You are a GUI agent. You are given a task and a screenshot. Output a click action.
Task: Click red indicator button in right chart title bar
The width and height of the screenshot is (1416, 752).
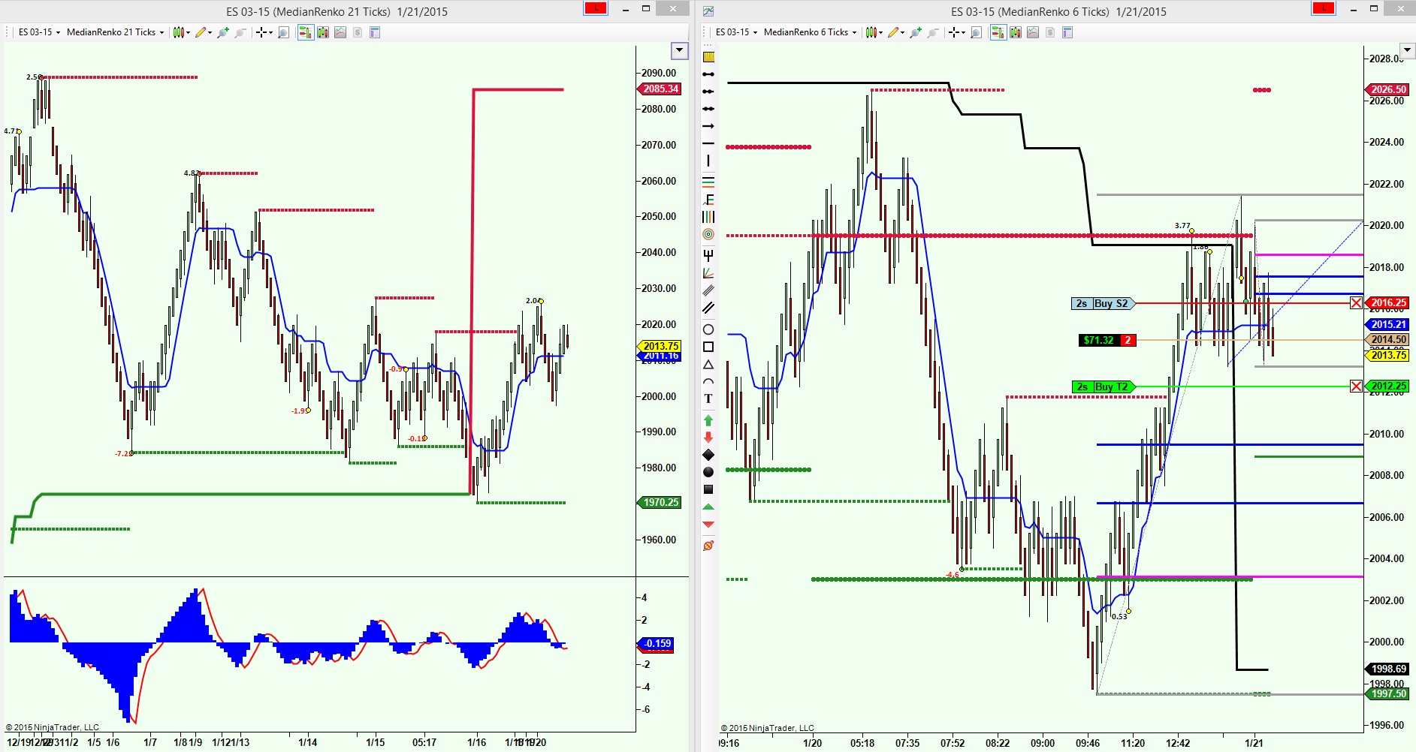tap(1323, 8)
